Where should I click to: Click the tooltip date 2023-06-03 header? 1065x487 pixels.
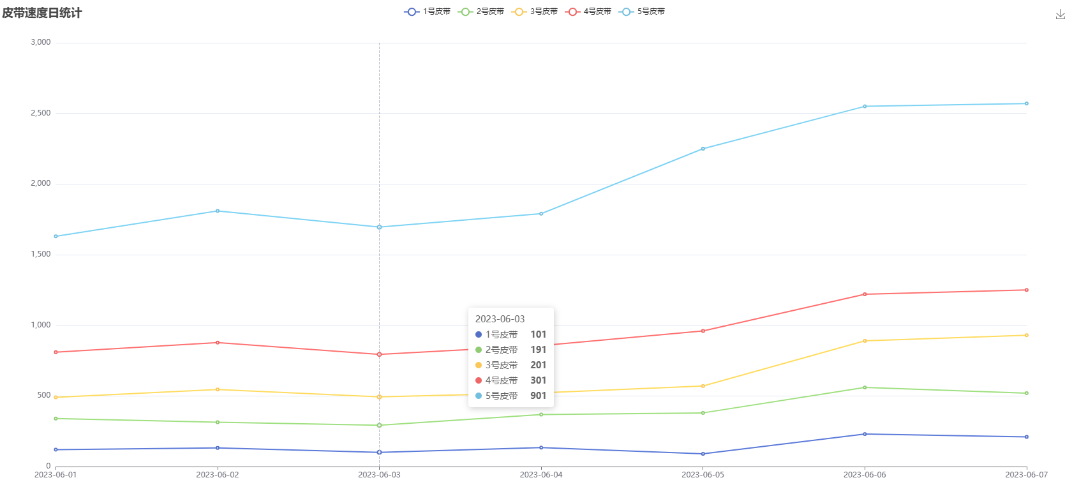click(500, 319)
